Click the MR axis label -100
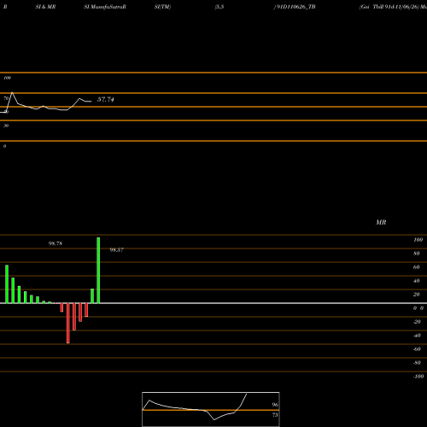The image size is (427, 427). point(418,377)
